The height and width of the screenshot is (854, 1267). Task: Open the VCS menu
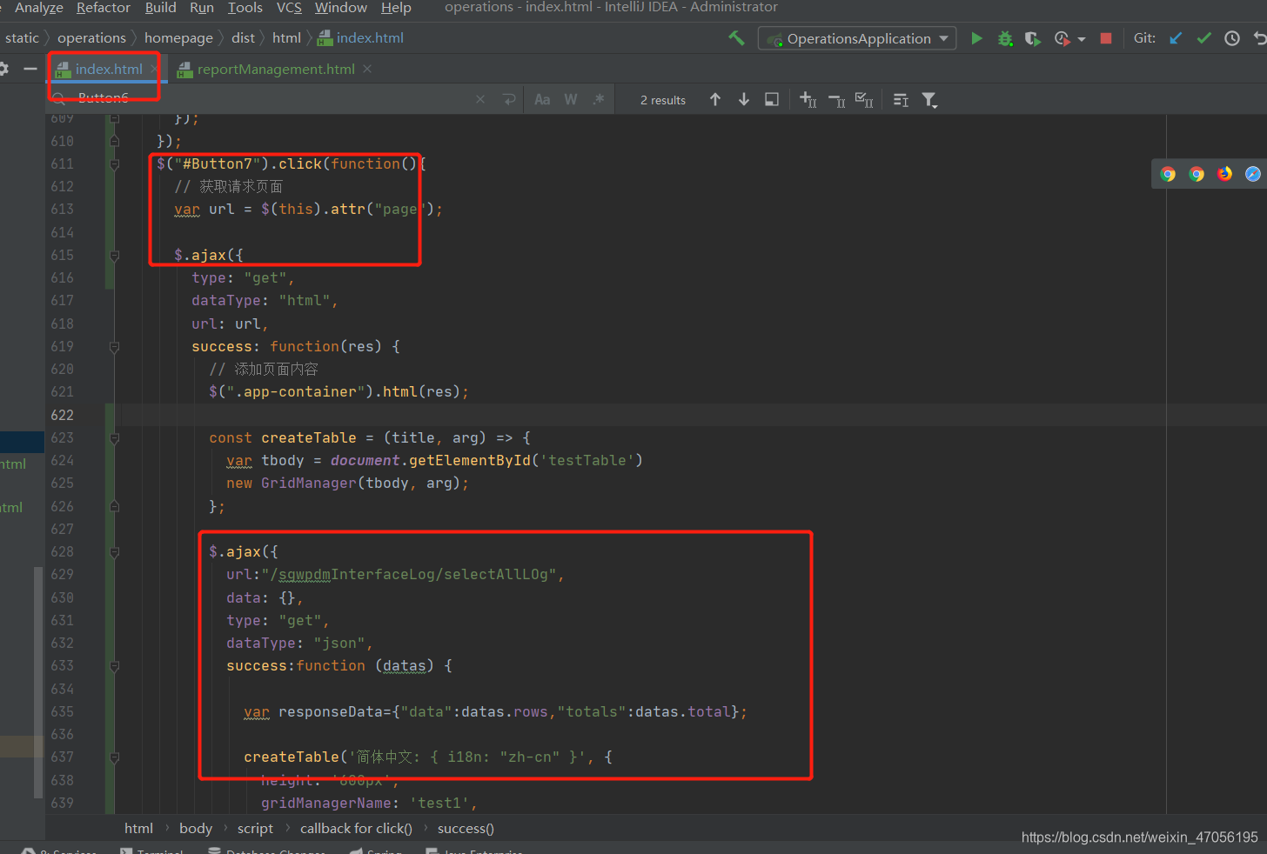pos(289,8)
